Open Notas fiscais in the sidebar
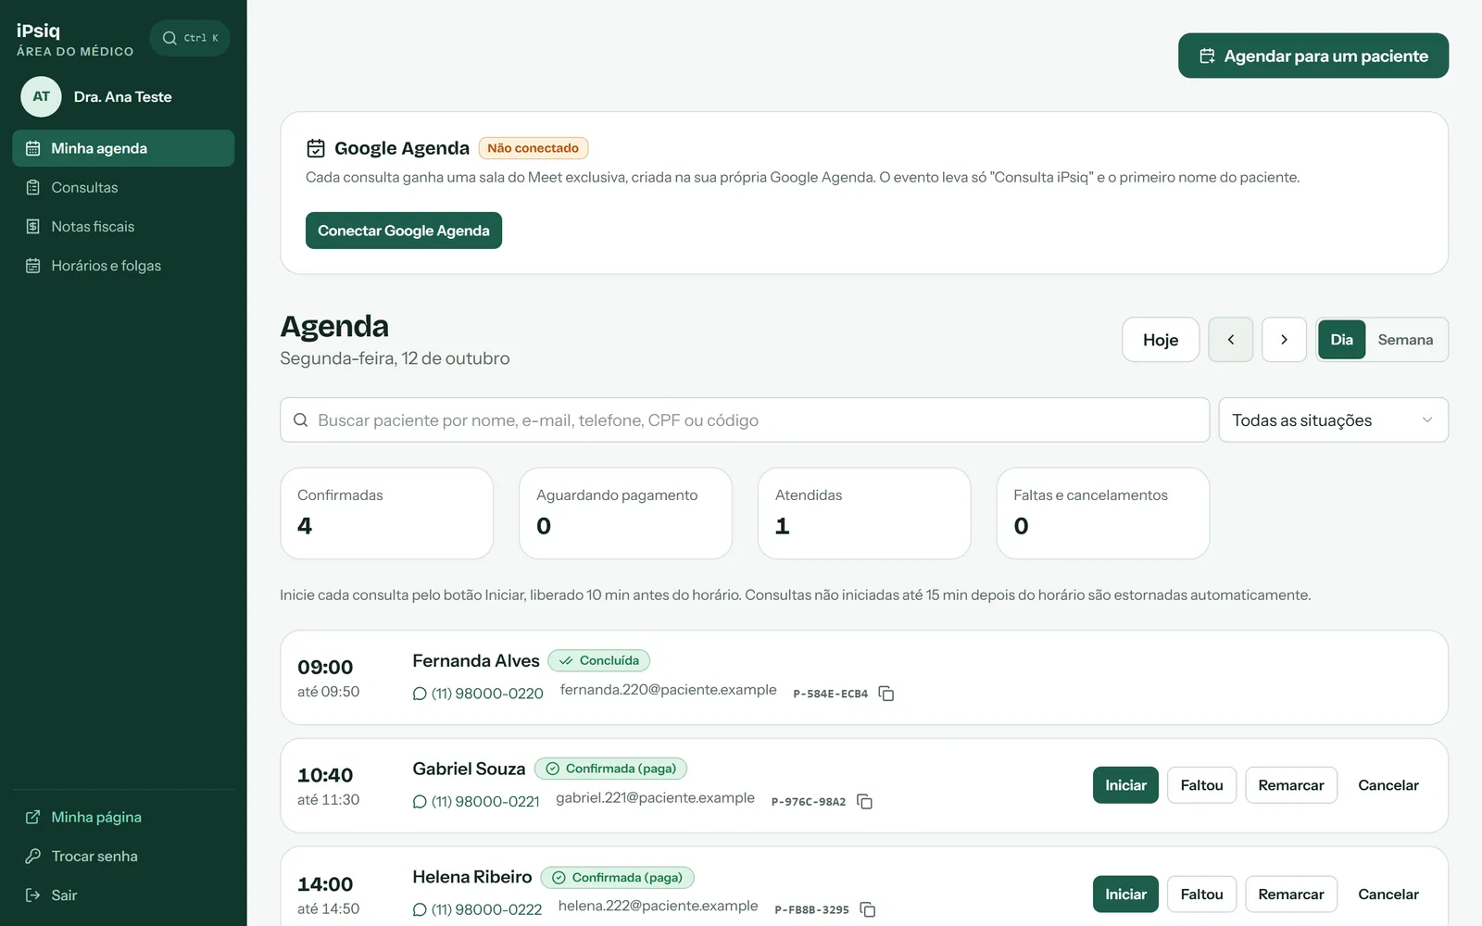 123,226
